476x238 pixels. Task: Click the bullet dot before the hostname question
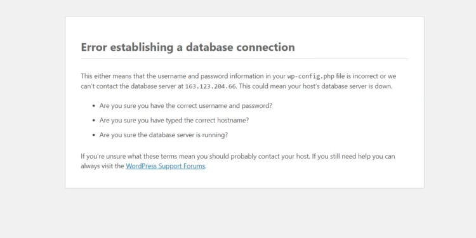93,121
